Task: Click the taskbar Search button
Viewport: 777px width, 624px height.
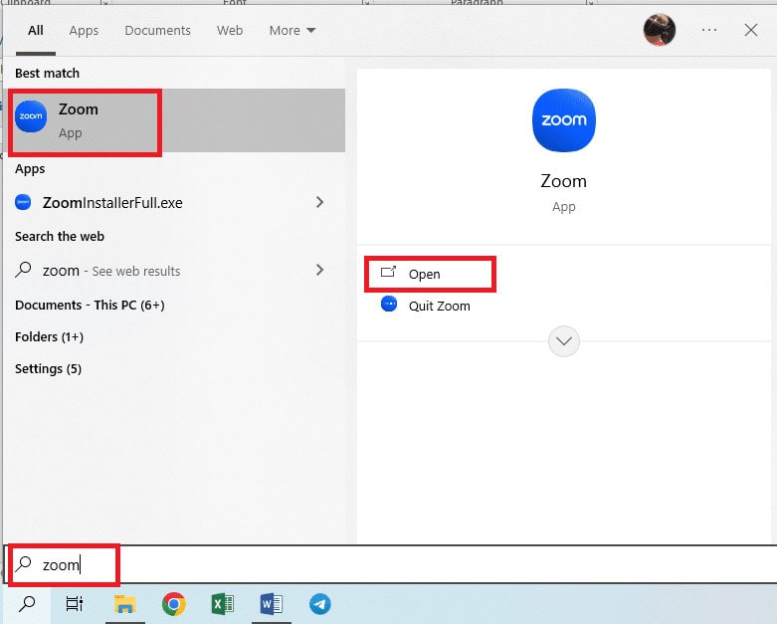Action: point(27,604)
